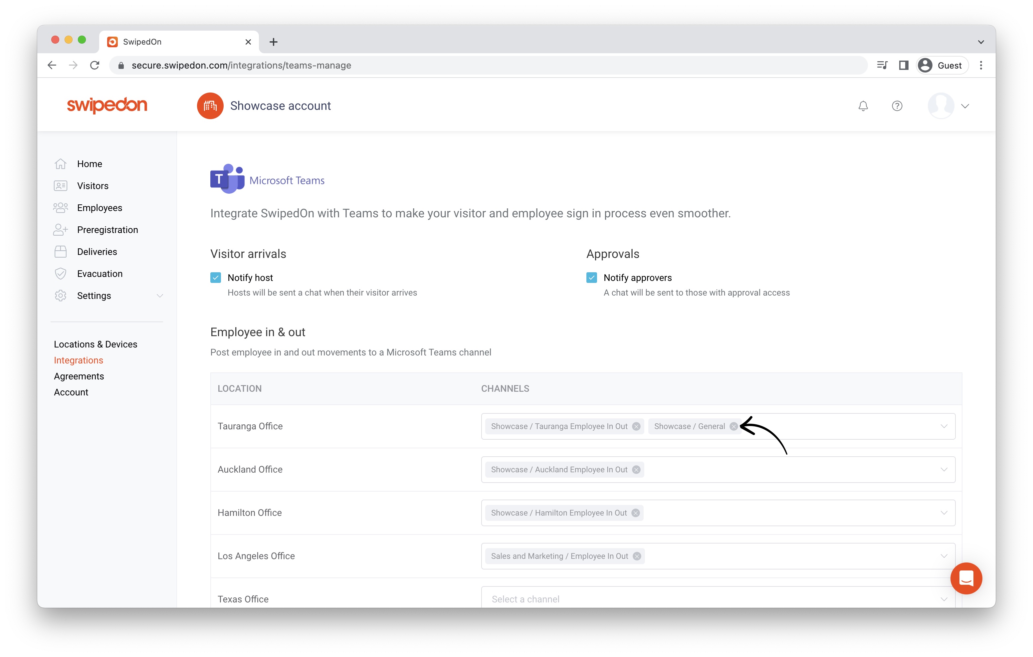Remove the Showcase / General channel tag
Viewport: 1033px width, 657px height.
(734, 426)
